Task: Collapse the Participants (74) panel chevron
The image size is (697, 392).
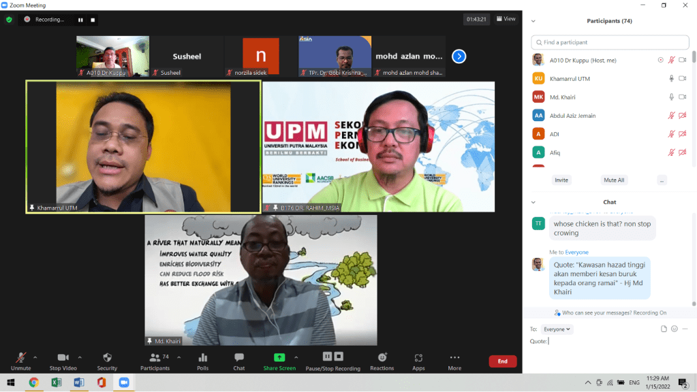Action: 533,21
